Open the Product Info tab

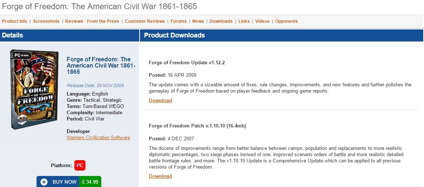pyautogui.click(x=15, y=21)
